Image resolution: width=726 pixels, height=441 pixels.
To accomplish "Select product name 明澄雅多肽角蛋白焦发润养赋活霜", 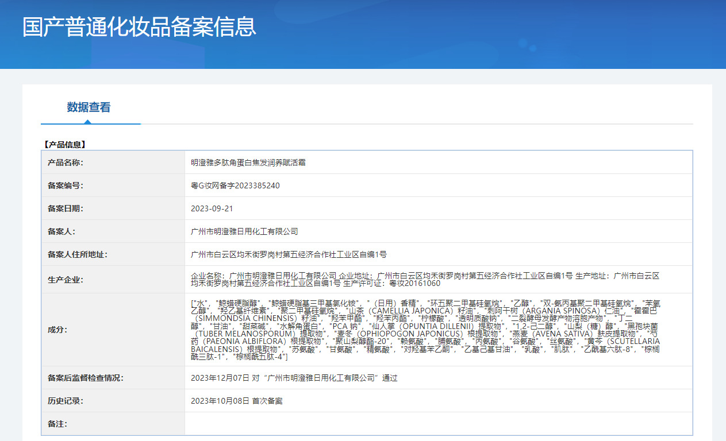I will coord(248,163).
